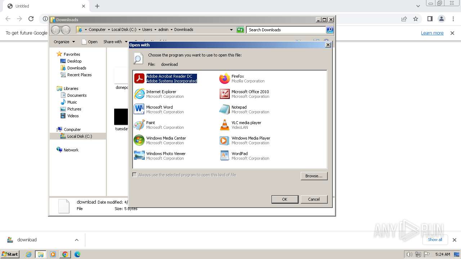The image size is (461, 259).
Task: Open the Chrome profile avatar icon
Action: (441, 19)
